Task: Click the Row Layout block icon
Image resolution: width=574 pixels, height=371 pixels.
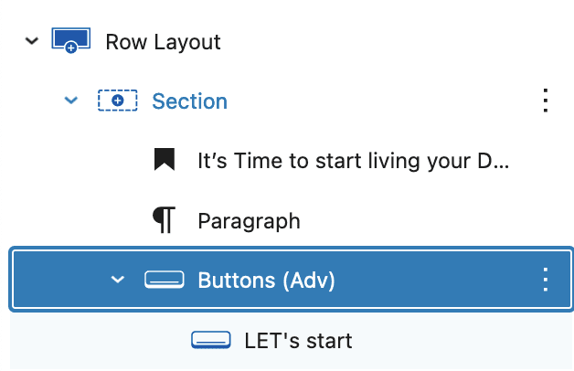Action: pos(71,40)
